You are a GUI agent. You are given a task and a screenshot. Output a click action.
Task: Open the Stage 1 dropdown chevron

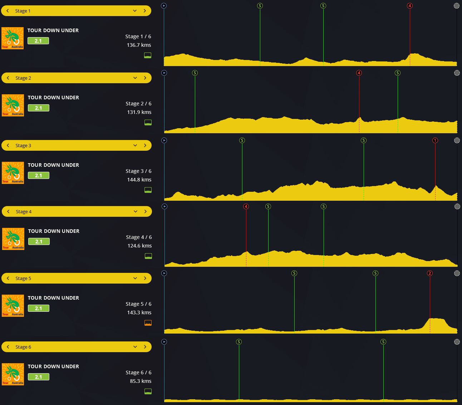[x=135, y=11]
